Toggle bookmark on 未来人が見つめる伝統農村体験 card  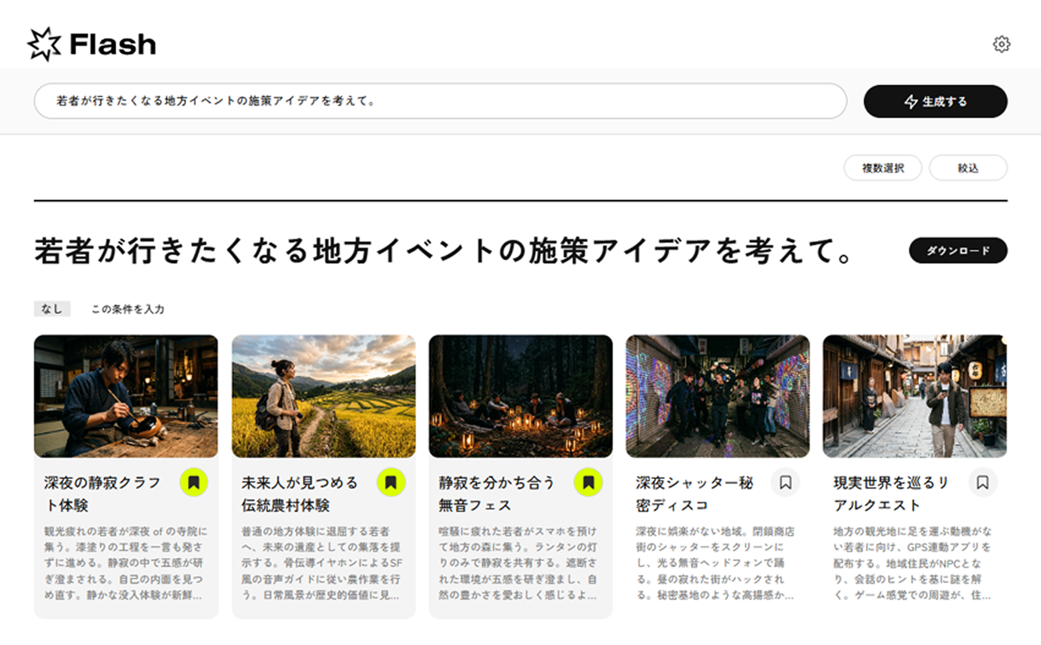[391, 482]
